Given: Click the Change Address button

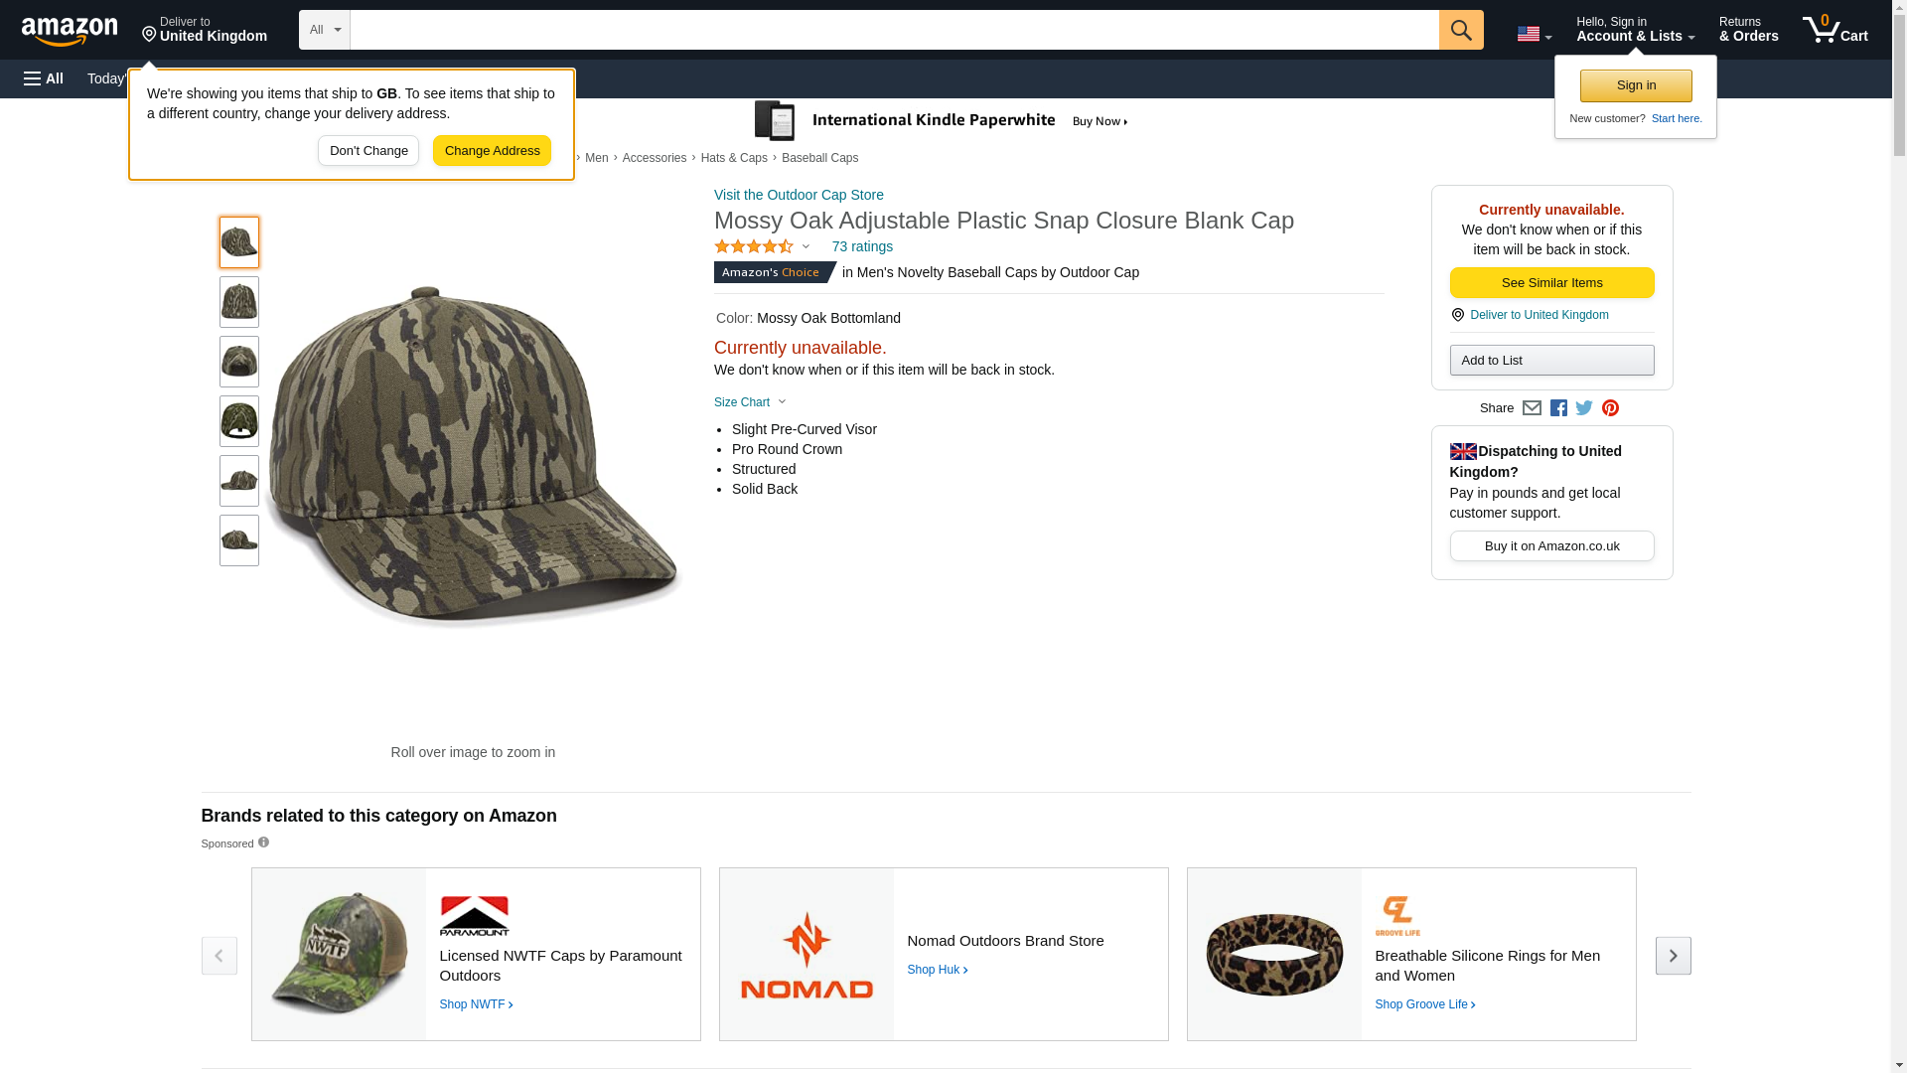Looking at the screenshot, I should point(492,151).
